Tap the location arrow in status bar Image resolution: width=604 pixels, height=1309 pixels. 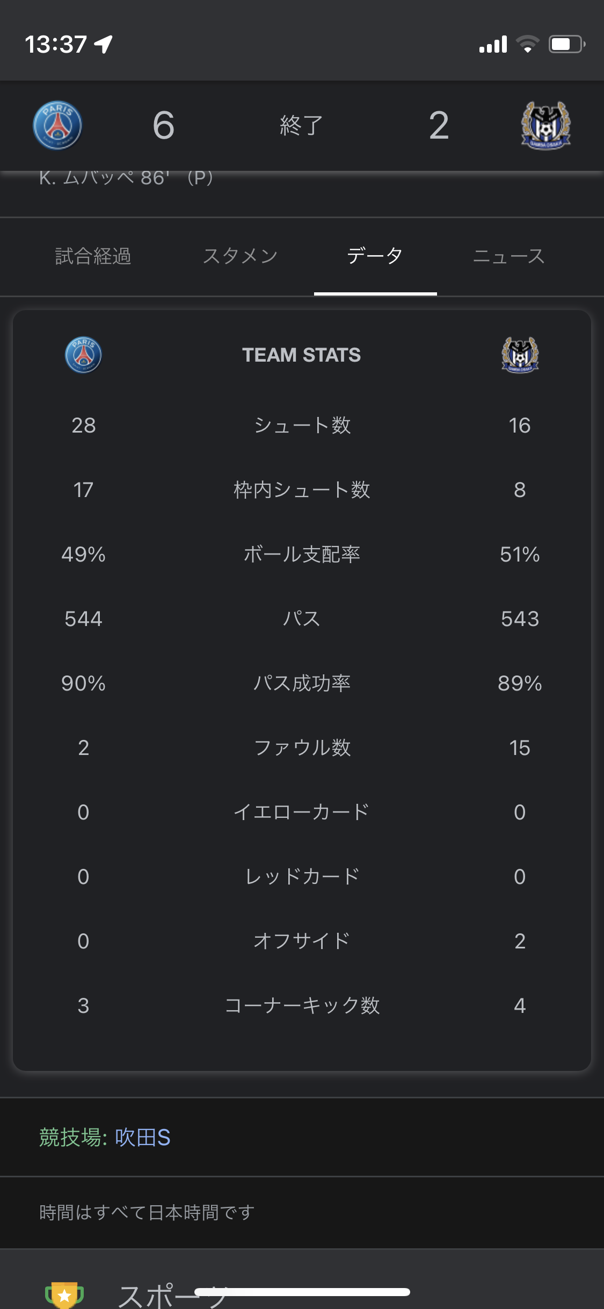coord(104,44)
